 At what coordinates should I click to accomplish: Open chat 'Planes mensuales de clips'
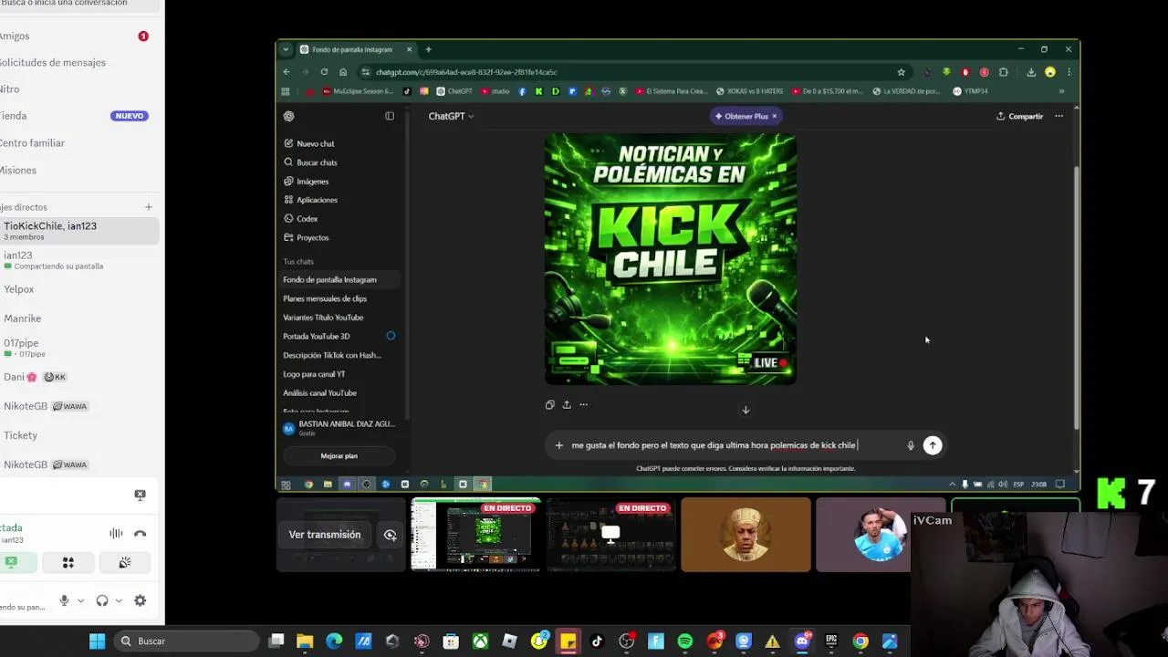point(325,298)
